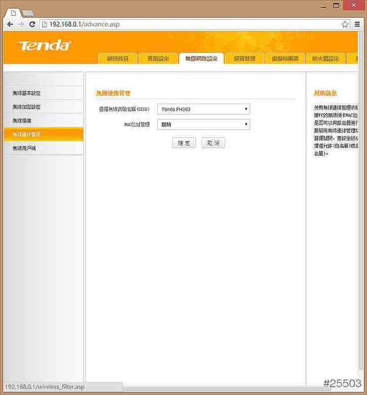Open a new browser tab

28,13
